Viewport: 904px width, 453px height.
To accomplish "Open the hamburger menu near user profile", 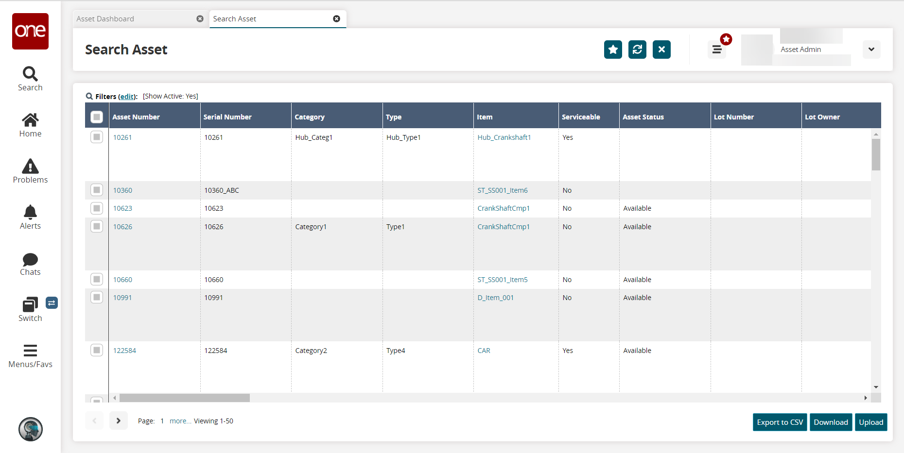I will tap(716, 50).
